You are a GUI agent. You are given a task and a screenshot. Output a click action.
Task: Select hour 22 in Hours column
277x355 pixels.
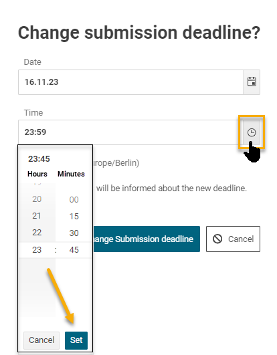click(37, 233)
